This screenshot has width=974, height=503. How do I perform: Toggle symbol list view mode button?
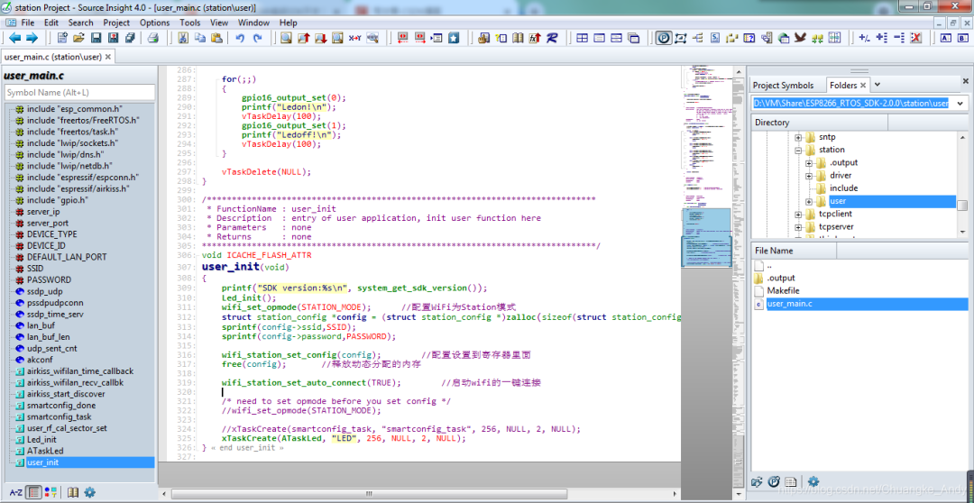click(33, 492)
